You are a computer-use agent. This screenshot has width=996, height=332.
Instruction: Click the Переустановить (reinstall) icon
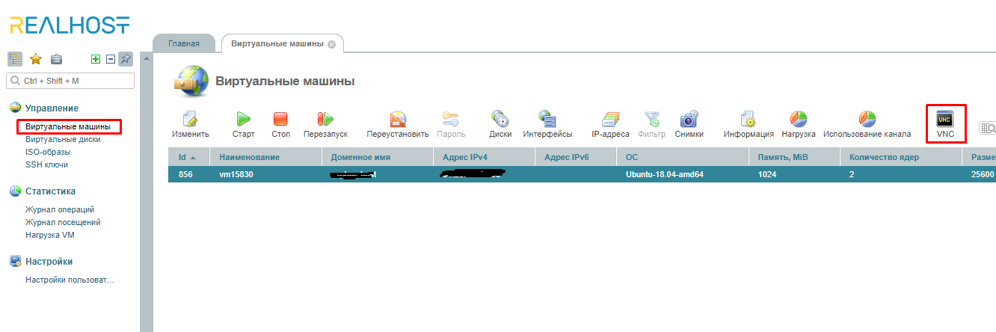pos(398,119)
